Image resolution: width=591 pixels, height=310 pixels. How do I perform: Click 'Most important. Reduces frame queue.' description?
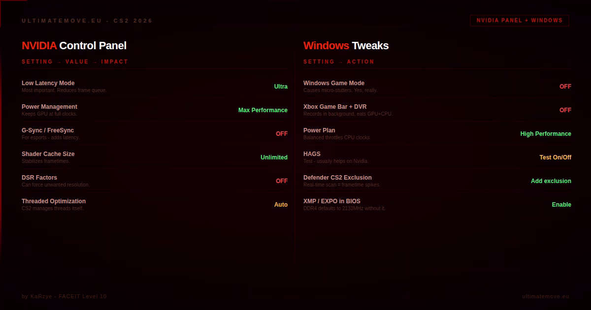click(64, 91)
